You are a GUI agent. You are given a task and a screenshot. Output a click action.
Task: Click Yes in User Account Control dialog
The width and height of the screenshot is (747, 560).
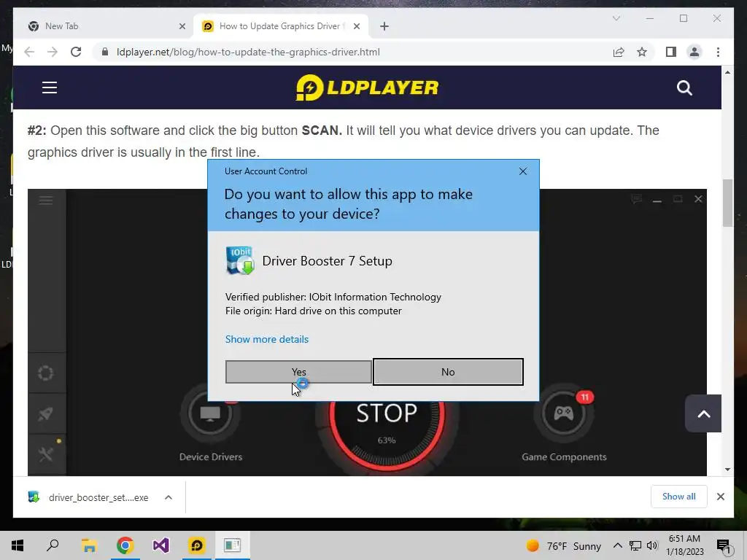[298, 372]
